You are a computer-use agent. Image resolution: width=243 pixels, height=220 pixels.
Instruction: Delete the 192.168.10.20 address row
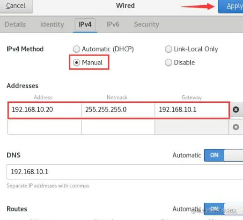tap(236, 110)
